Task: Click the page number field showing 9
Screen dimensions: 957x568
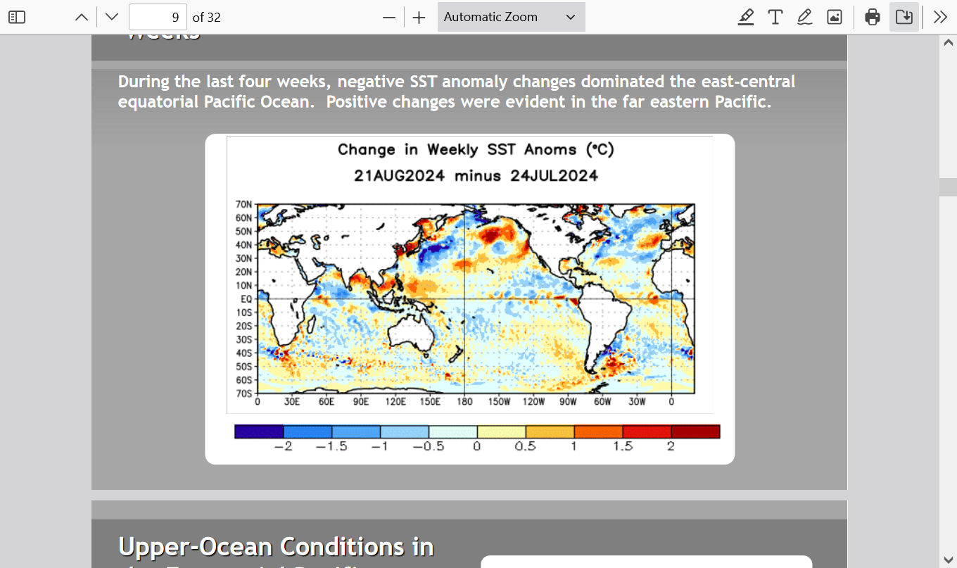Action: [158, 17]
